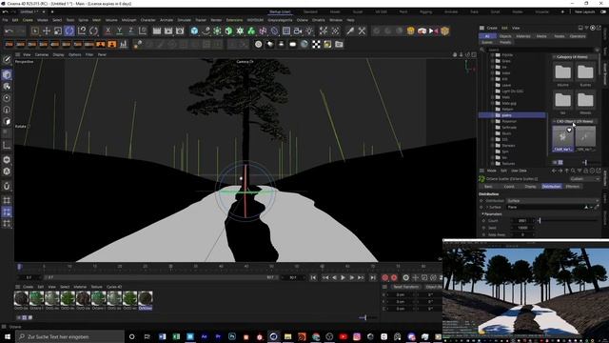Screen dimensions: 609x343
Task: Click User Data in Attributes menu
Action: point(519,171)
